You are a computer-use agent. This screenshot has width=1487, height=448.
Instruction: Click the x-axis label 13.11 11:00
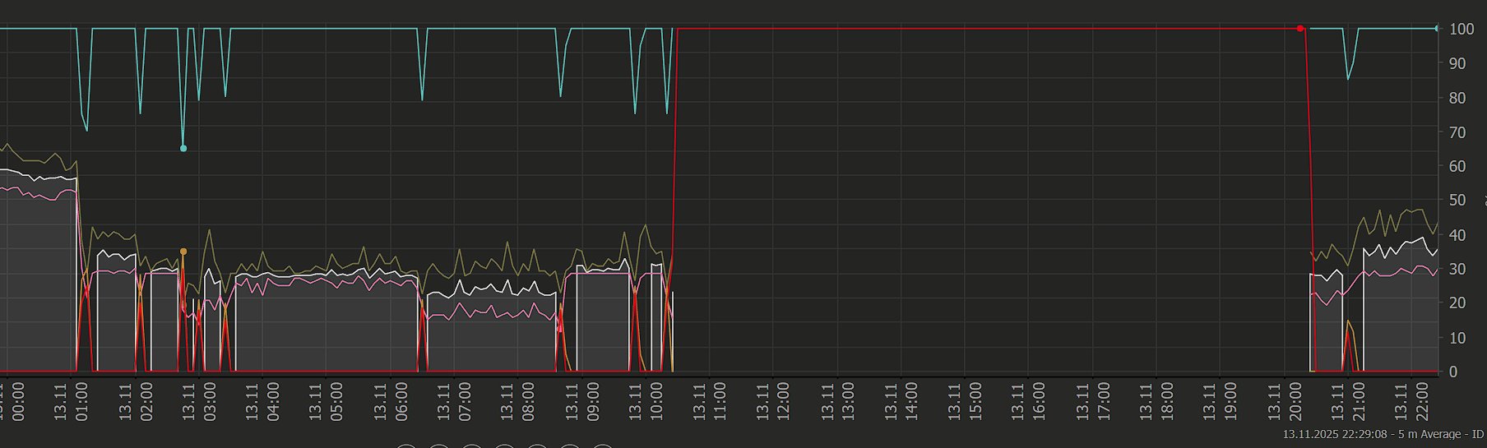(709, 401)
